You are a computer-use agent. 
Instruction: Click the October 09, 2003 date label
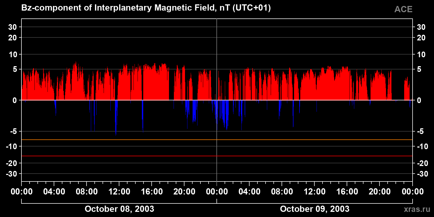(x=315, y=209)
